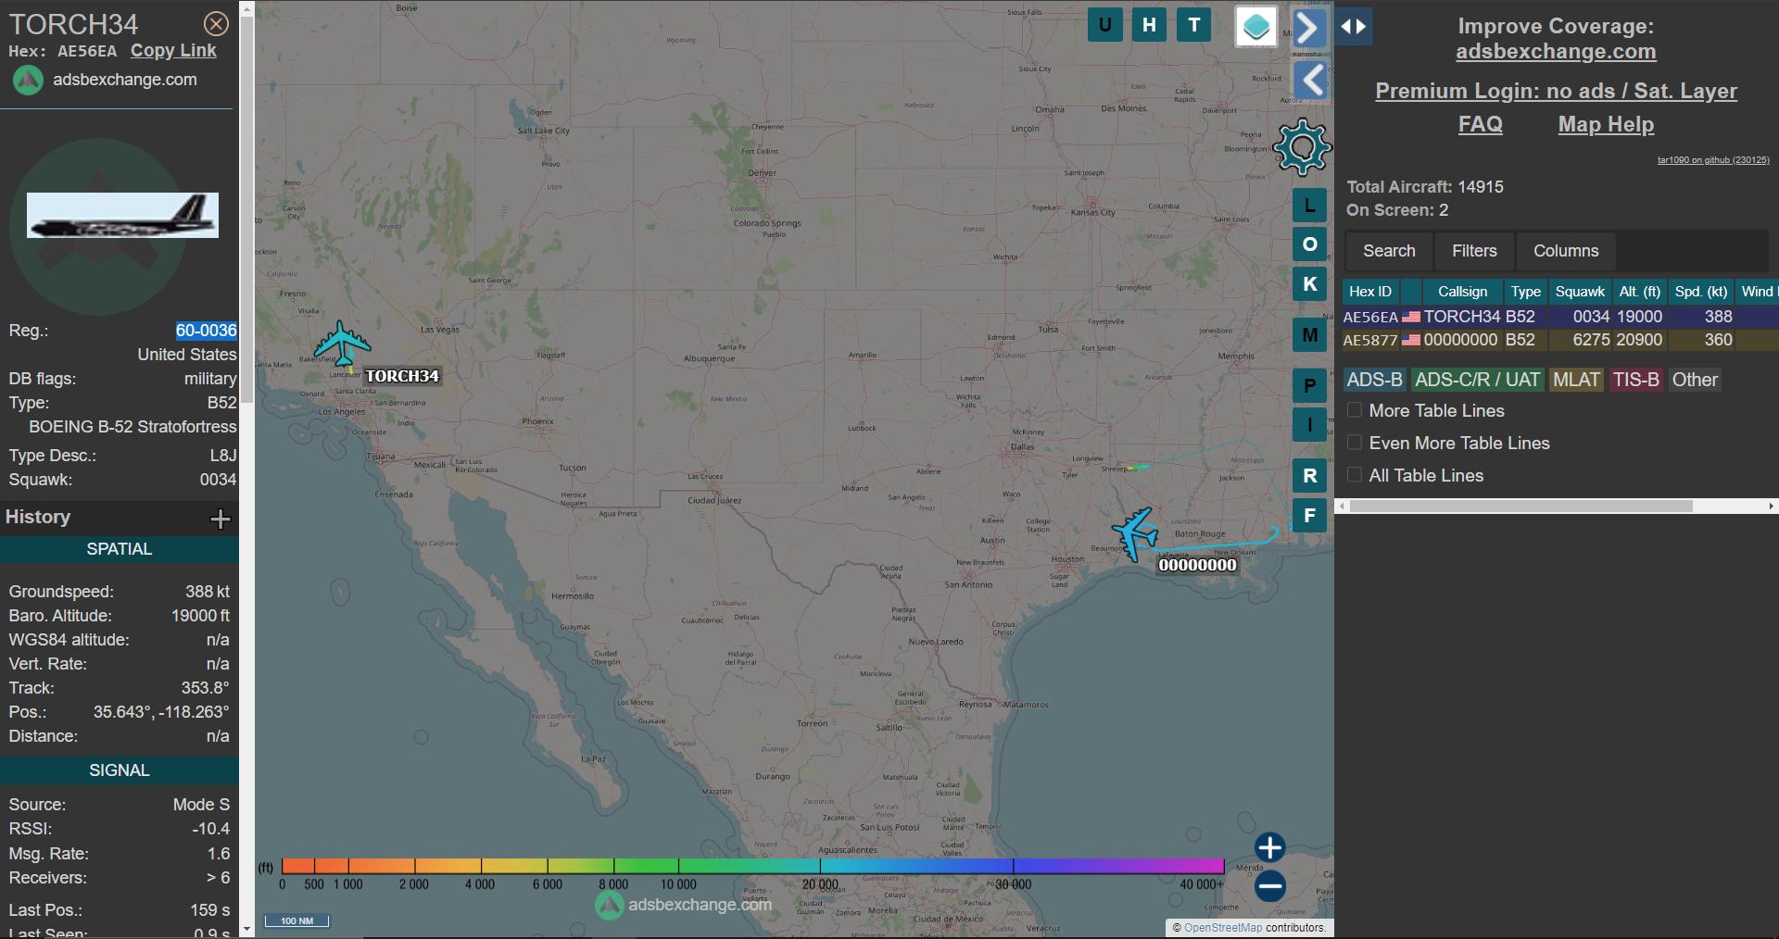Open the Filters tab
Viewport: 1779px width, 939px height.
click(x=1474, y=251)
